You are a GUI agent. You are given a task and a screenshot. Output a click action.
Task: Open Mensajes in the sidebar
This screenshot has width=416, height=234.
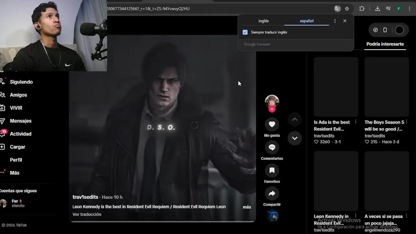click(20, 121)
